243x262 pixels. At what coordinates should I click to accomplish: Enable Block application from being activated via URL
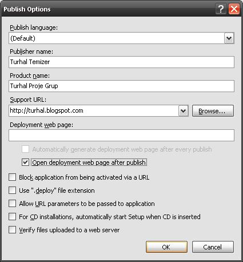tap(13, 177)
